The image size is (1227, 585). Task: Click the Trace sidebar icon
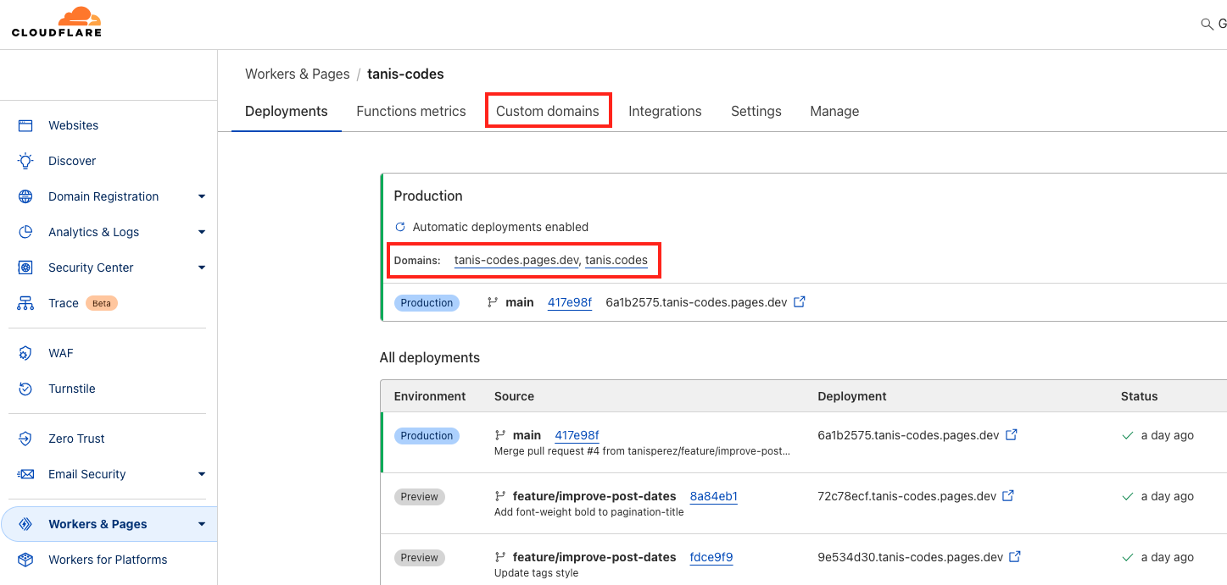coord(25,303)
